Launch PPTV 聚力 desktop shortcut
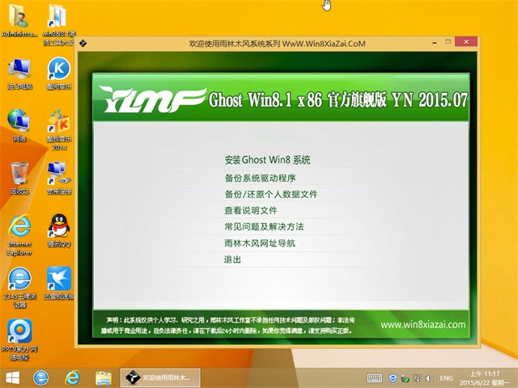Viewport: 518px width, 388px height. [x=19, y=331]
